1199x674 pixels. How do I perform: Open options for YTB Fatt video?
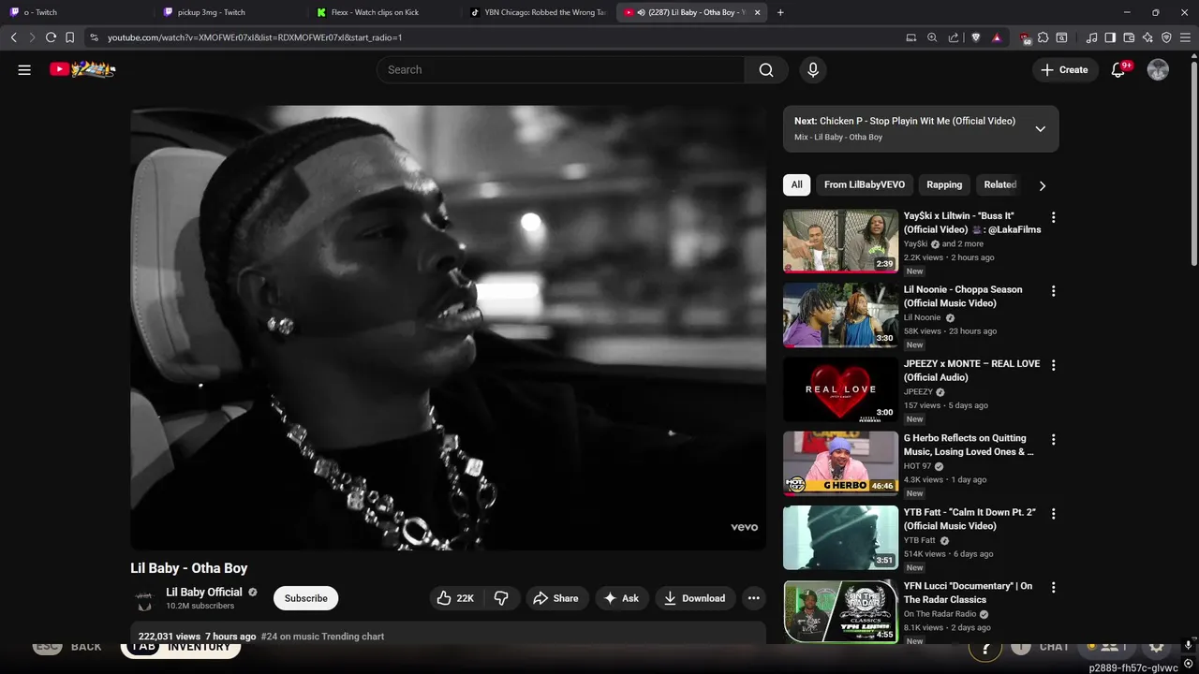pos(1053,514)
